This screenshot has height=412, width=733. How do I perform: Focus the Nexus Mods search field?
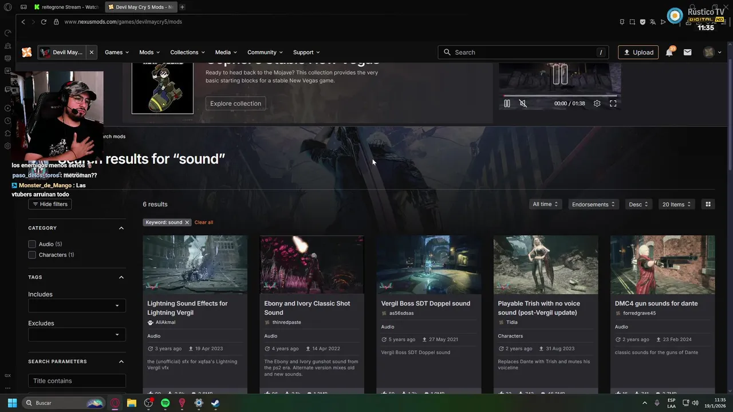(524, 52)
